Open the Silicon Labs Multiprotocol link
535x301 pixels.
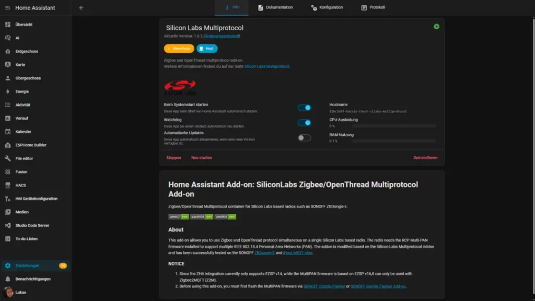[x=267, y=66]
